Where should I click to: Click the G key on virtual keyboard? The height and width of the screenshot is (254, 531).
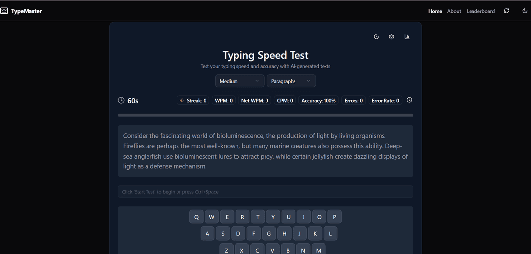click(269, 233)
